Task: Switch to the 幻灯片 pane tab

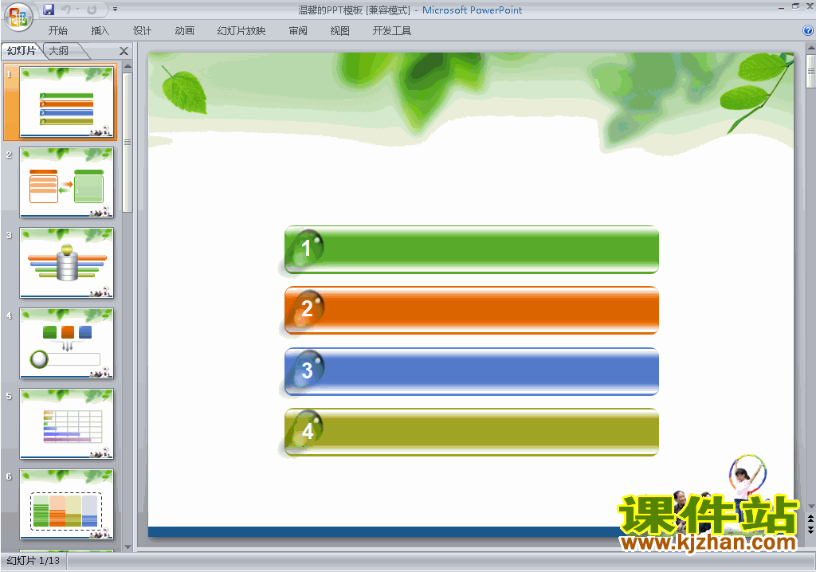Action: coord(22,50)
